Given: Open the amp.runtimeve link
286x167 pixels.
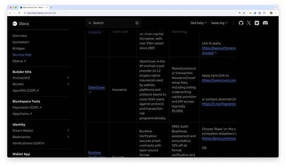Looking at the screenshot, I should pos(219,138).
